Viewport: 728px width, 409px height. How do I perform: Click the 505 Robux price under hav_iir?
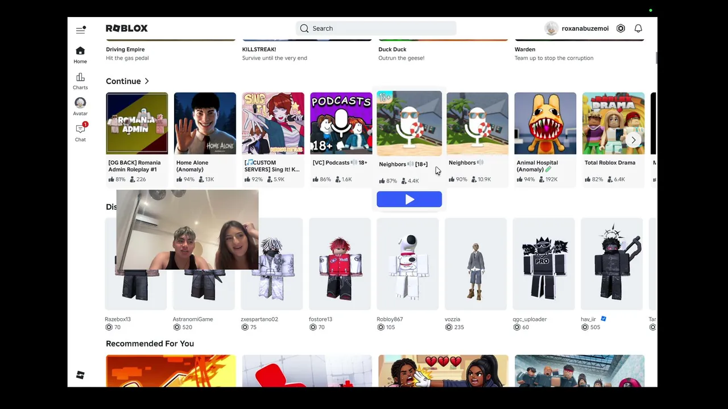tap(595, 327)
